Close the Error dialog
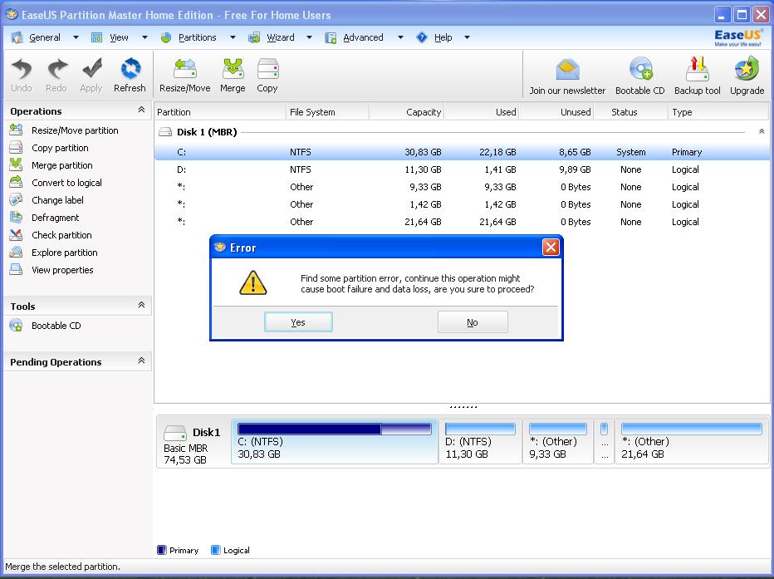This screenshot has height=579, width=774. click(551, 248)
